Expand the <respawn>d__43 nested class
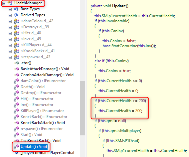Screen dimensions: 189x157 click(x=10, y=57)
